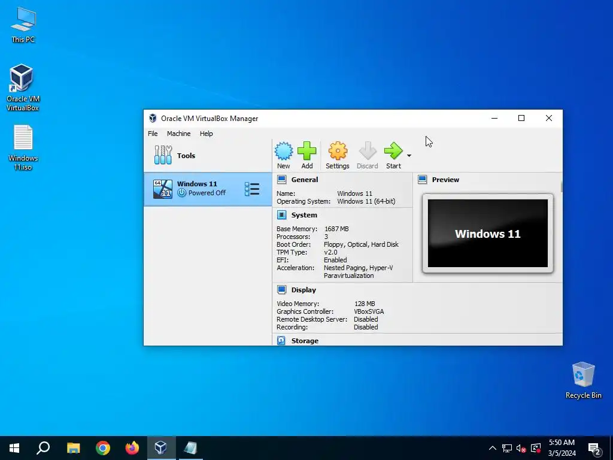Open the Machine menu
This screenshot has height=460, width=613.
pos(178,134)
